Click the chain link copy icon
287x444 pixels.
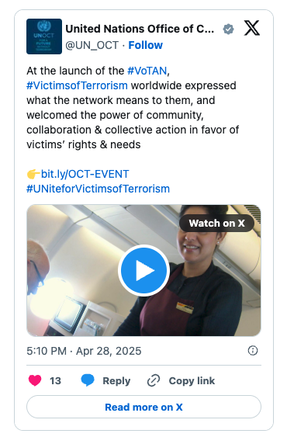154,380
